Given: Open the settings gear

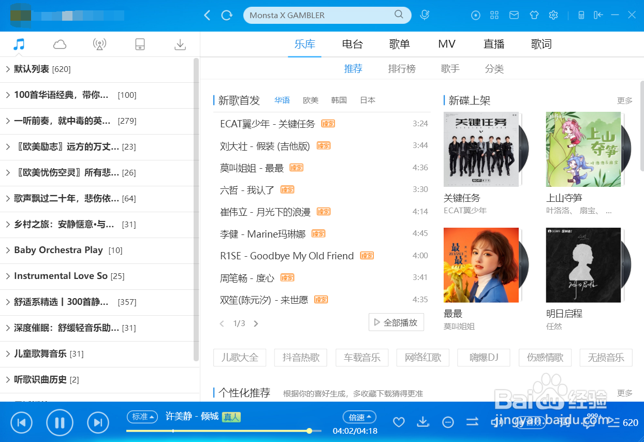Looking at the screenshot, I should coord(553,15).
